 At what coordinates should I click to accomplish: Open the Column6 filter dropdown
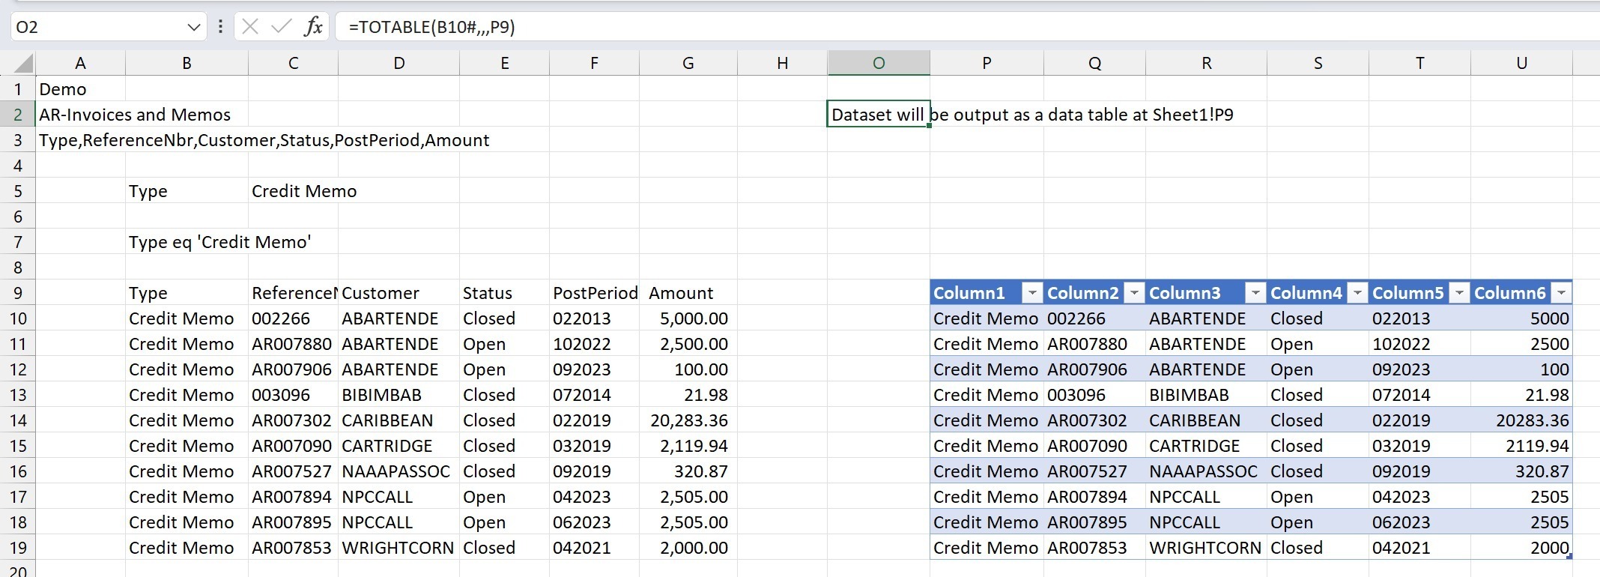click(x=1561, y=293)
